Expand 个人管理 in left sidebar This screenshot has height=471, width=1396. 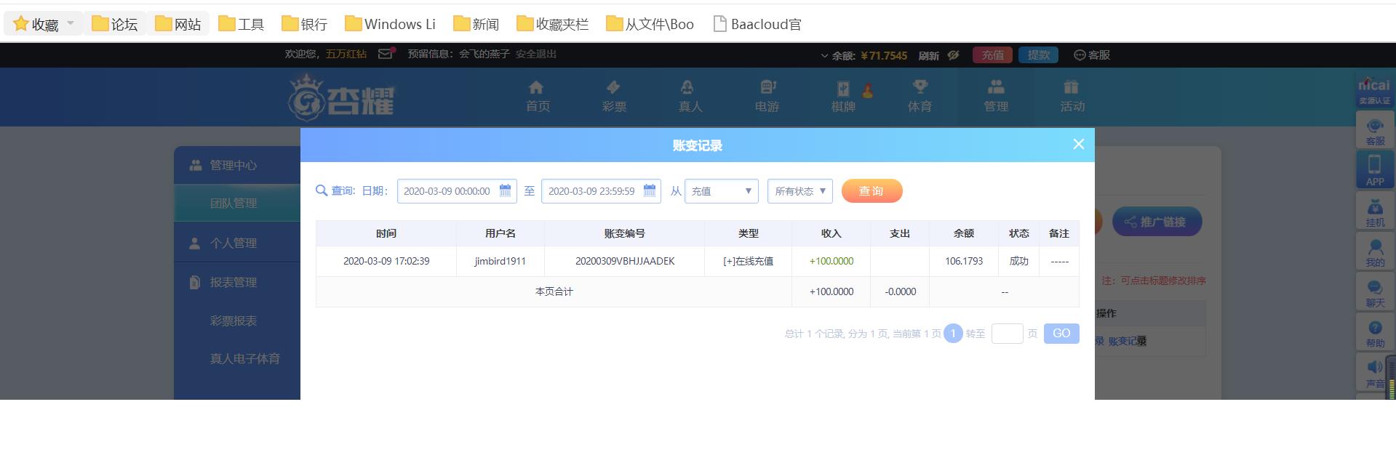pyautogui.click(x=237, y=243)
